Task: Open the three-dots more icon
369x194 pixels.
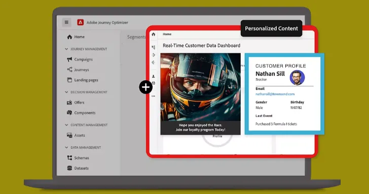Action: (x=154, y=96)
